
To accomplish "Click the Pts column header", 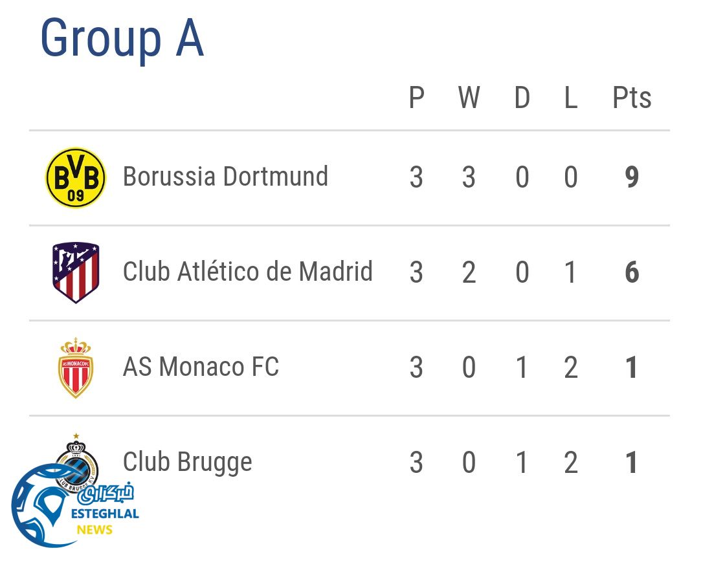I will pyautogui.click(x=632, y=98).
